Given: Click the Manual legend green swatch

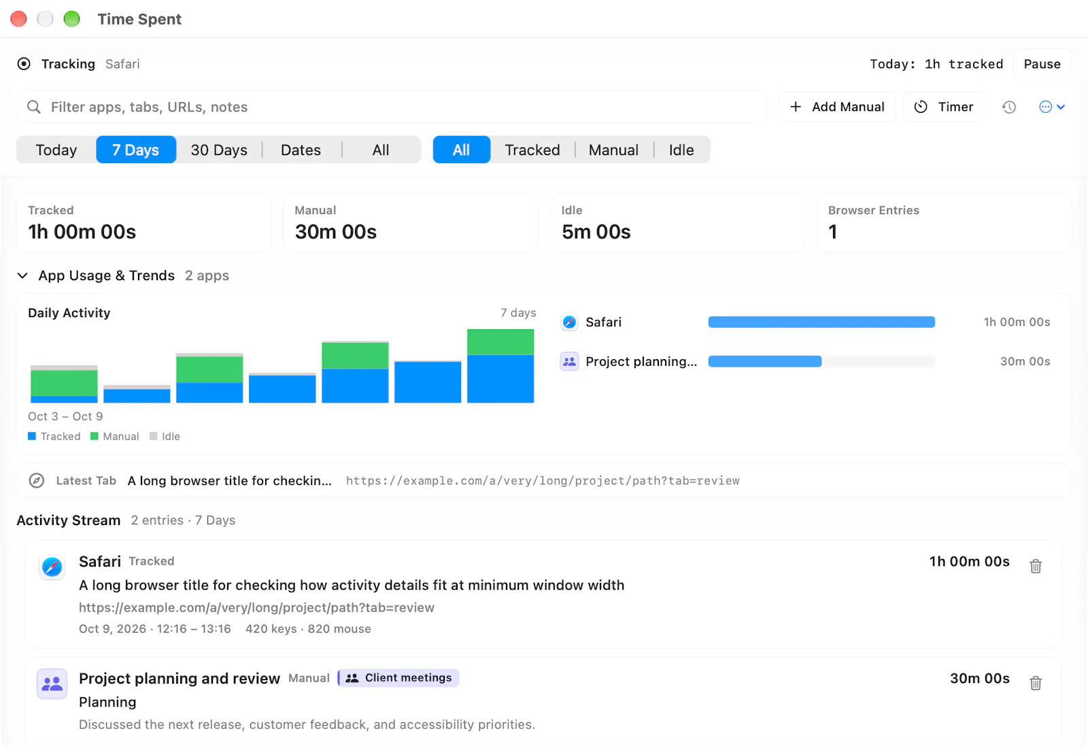Looking at the screenshot, I should 95,436.
